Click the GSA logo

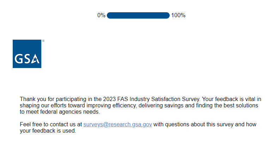tap(27, 54)
